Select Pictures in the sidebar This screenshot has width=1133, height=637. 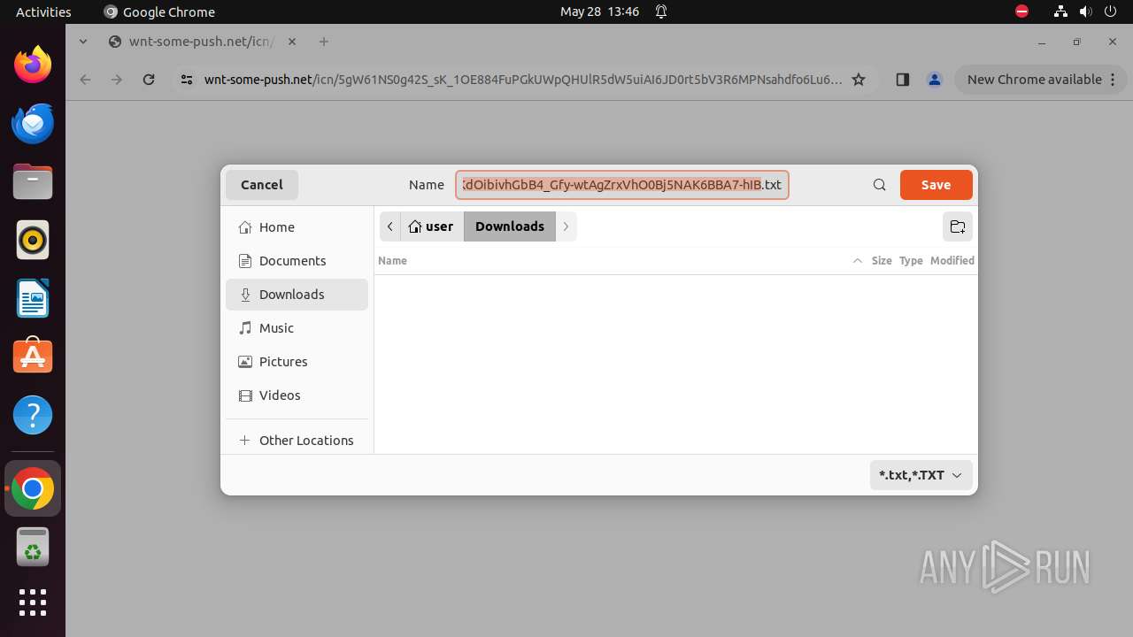coord(297,362)
